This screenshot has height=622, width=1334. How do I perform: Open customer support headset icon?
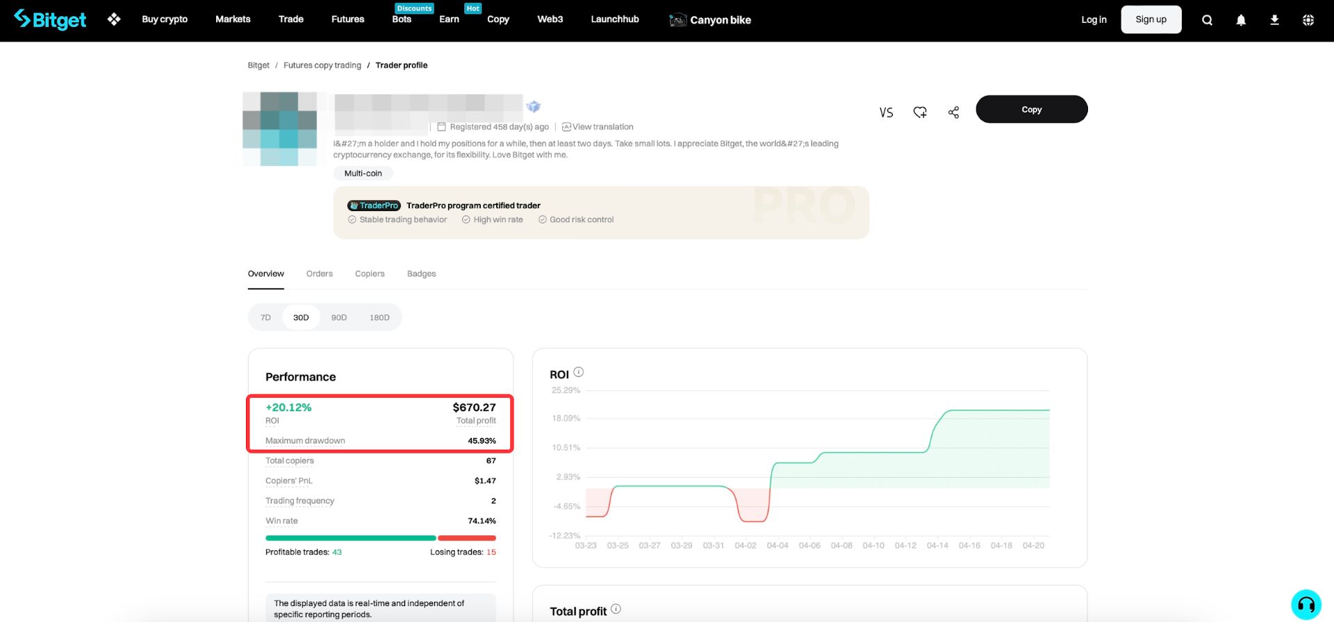click(x=1306, y=604)
